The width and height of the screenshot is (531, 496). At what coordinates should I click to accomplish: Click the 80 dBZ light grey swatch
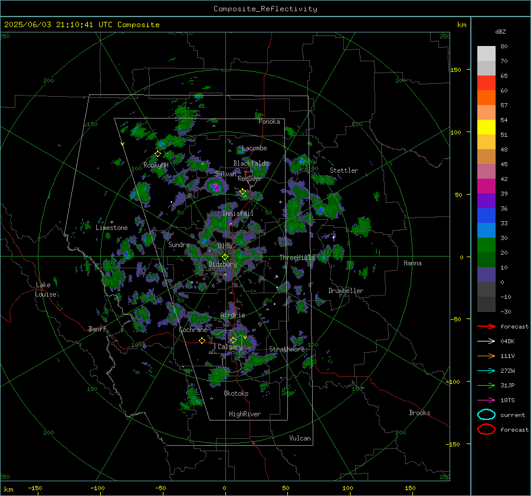point(486,53)
